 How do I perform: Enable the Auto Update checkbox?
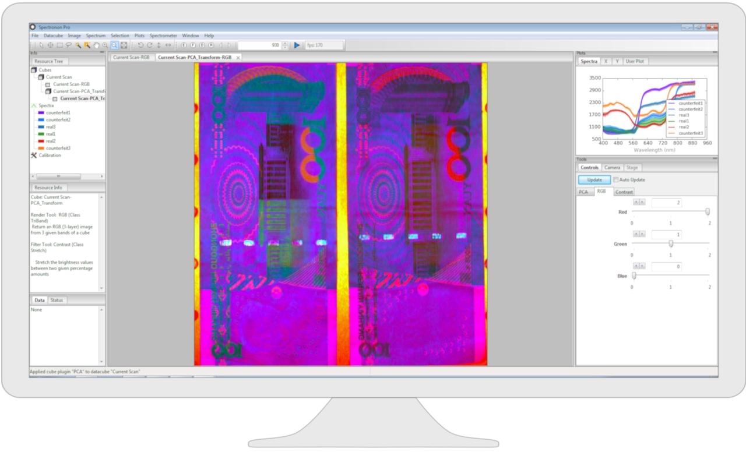pyautogui.click(x=616, y=179)
